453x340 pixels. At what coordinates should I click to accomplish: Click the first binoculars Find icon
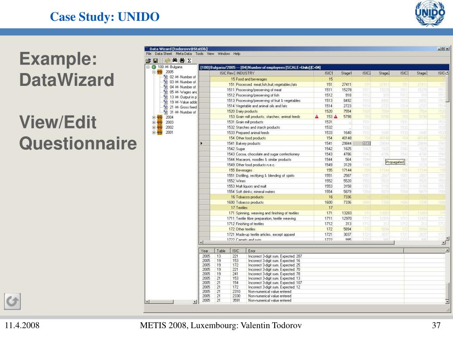click(175, 60)
